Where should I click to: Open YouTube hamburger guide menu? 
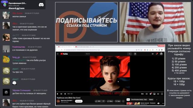click(58, 54)
